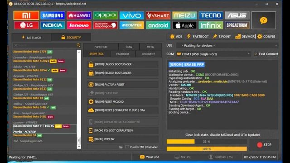
Task: Open the Vivo brand section
Action: point(132,15)
